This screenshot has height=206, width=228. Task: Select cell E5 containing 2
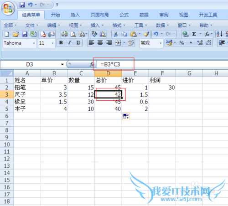point(135,109)
